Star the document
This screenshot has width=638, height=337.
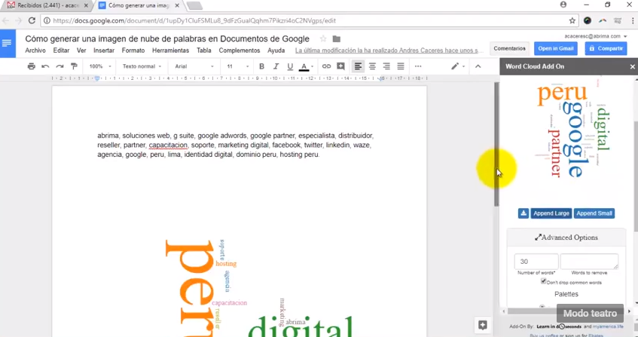pyautogui.click(x=323, y=38)
